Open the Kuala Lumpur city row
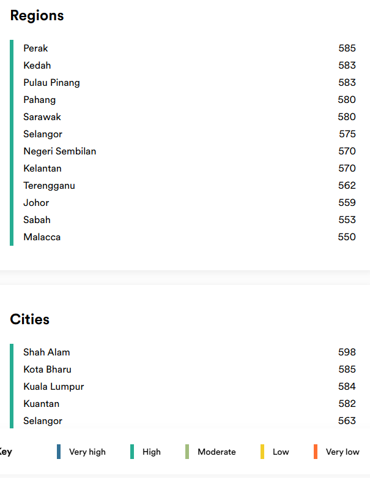Image resolution: width=370 pixels, height=478 pixels. [53, 387]
